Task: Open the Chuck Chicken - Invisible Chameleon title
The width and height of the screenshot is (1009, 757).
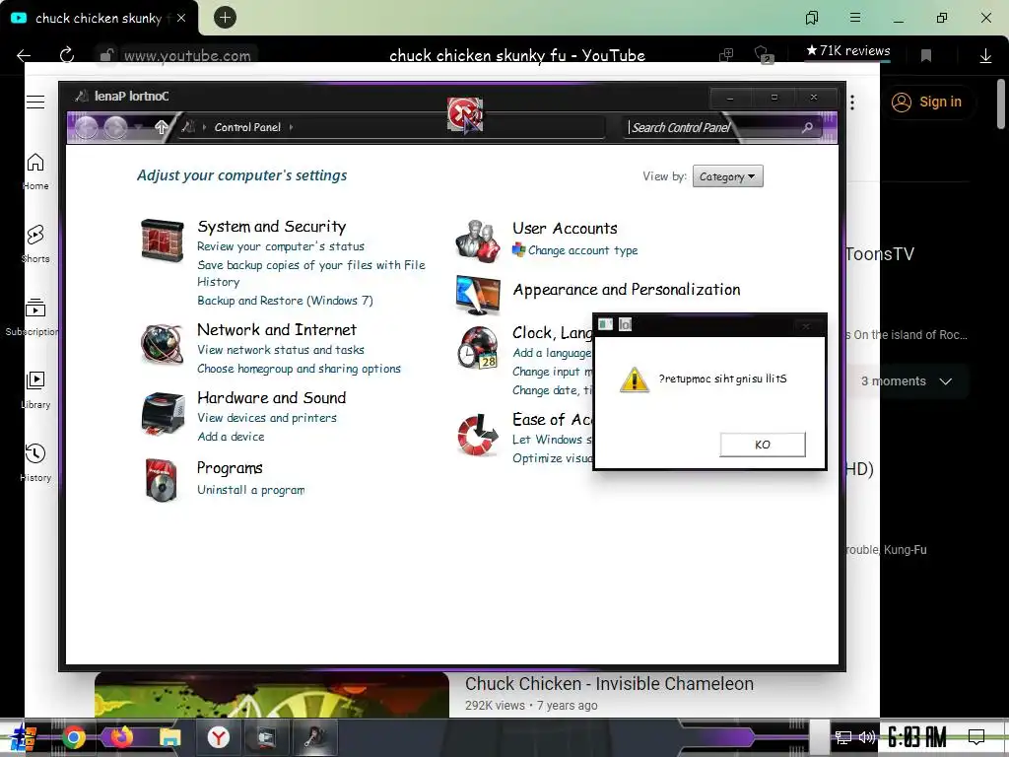Action: point(609,684)
